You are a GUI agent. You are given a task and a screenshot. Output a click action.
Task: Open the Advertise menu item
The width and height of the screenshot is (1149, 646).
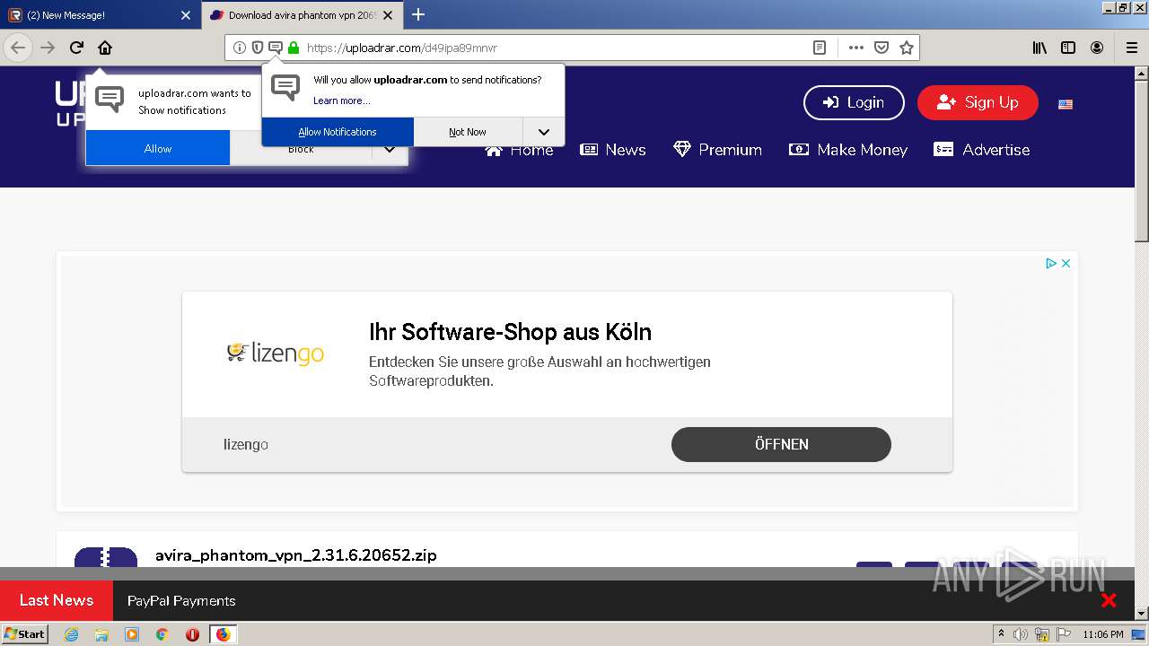(x=982, y=150)
